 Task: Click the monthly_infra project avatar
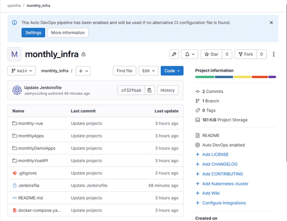pyautogui.click(x=14, y=54)
